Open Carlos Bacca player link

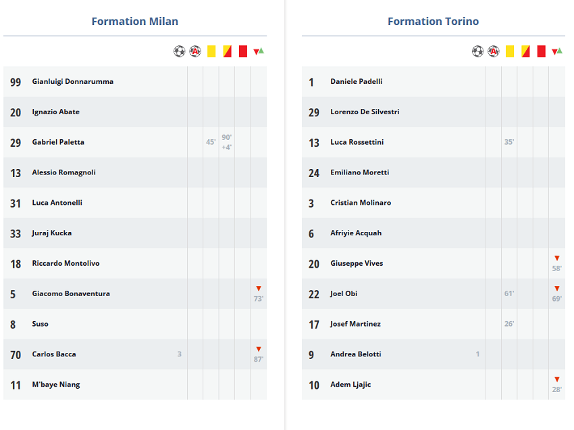(54, 354)
